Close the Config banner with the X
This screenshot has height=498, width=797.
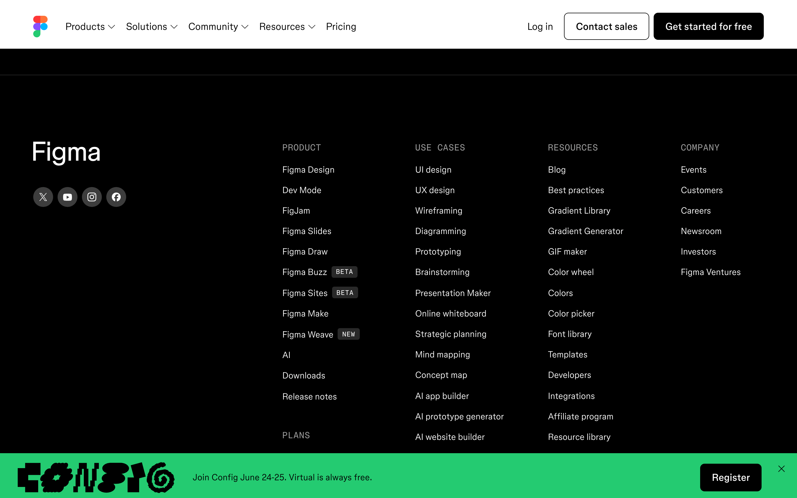[782, 469]
